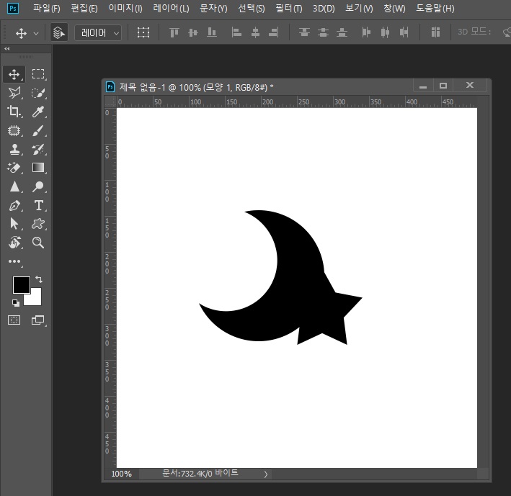511x496 pixels.
Task: Select the Zoom tool
Action: point(38,243)
